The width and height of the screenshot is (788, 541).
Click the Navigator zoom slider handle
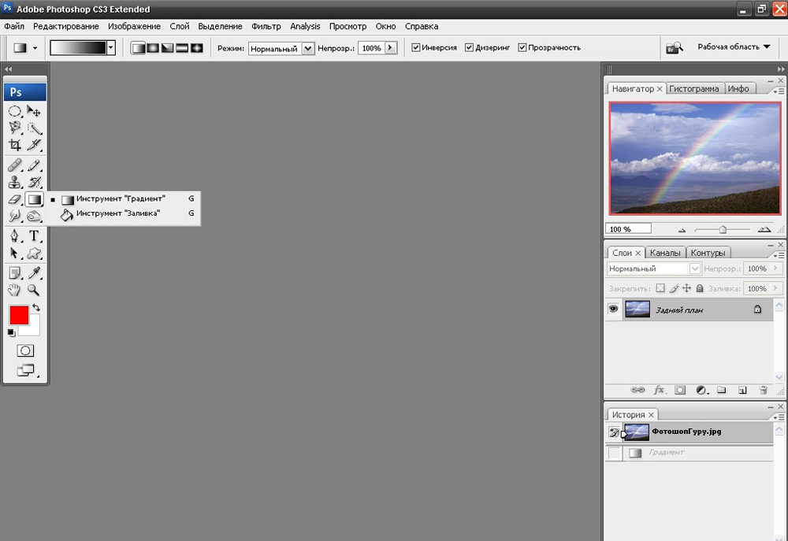723,230
